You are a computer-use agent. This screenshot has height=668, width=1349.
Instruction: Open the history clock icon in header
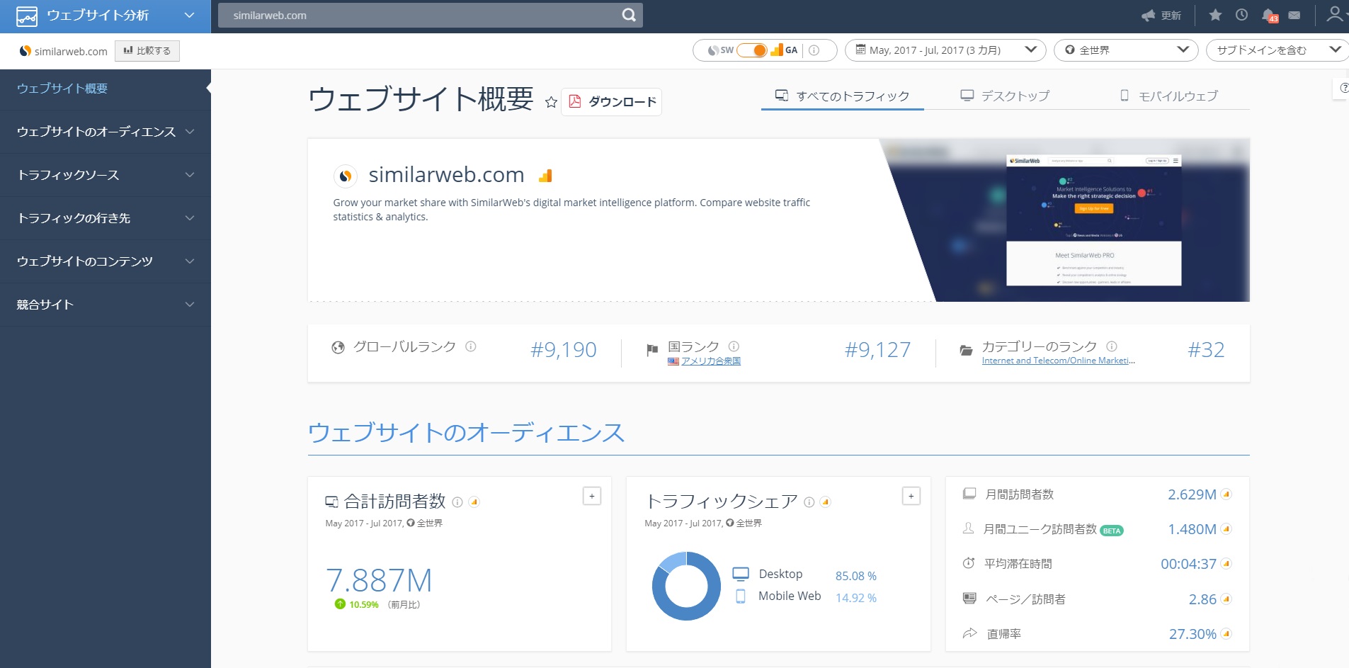tap(1241, 15)
